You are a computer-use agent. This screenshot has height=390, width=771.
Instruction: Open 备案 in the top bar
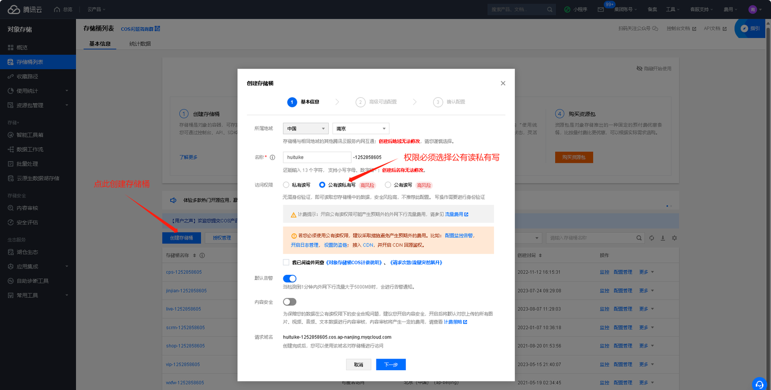[x=652, y=10]
